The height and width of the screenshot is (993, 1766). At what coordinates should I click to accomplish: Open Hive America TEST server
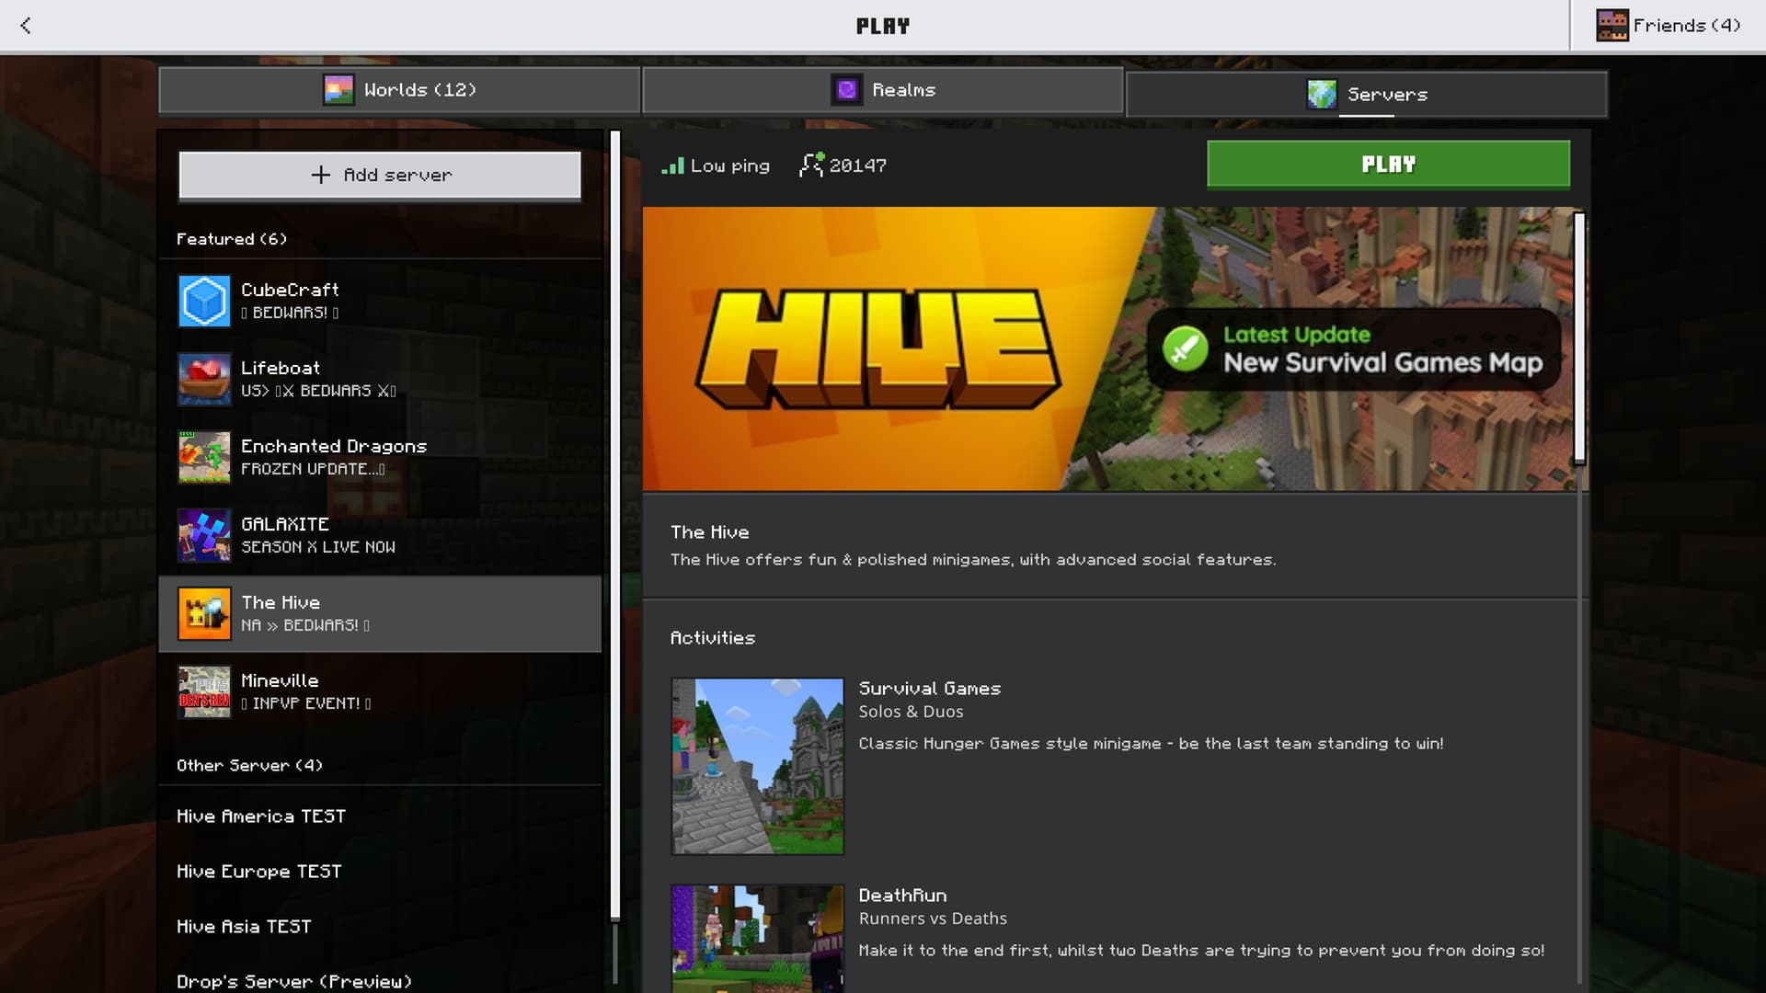(380, 816)
